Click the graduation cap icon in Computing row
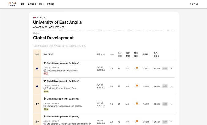This screenshot has width=207, height=125. tap(45, 99)
